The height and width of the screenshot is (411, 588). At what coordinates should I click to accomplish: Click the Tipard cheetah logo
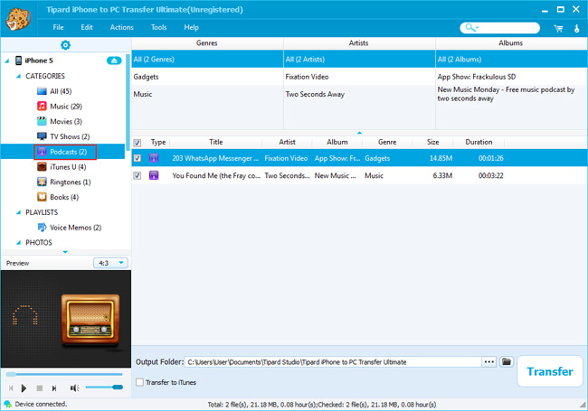[18, 19]
